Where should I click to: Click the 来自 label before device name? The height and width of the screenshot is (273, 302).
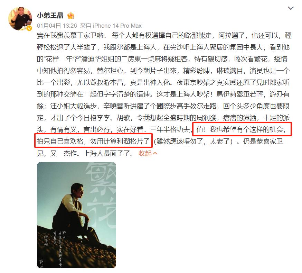tap(85, 26)
